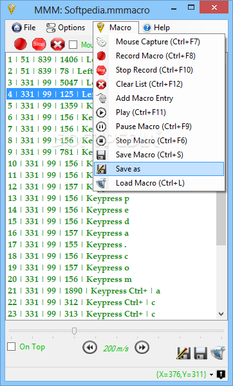Image resolution: width=233 pixels, height=386 pixels.
Task: Click the list's scroll down arrow
Action: click(x=221, y=314)
